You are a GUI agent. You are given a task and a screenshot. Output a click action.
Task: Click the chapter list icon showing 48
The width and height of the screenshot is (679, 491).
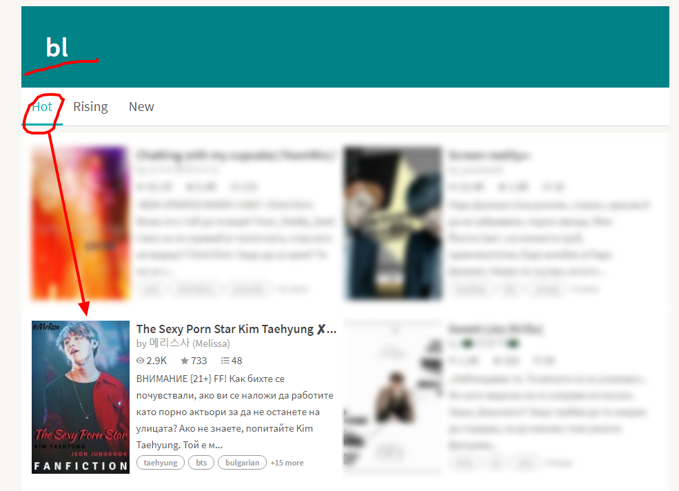(x=225, y=361)
